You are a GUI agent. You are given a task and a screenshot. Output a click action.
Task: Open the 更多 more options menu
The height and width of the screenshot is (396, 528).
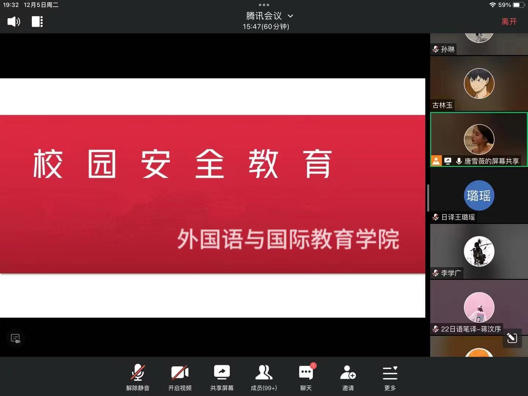pos(390,377)
